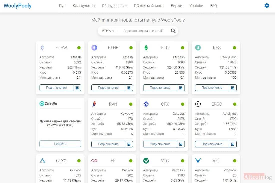Click the KAS coin logo

[198, 48]
